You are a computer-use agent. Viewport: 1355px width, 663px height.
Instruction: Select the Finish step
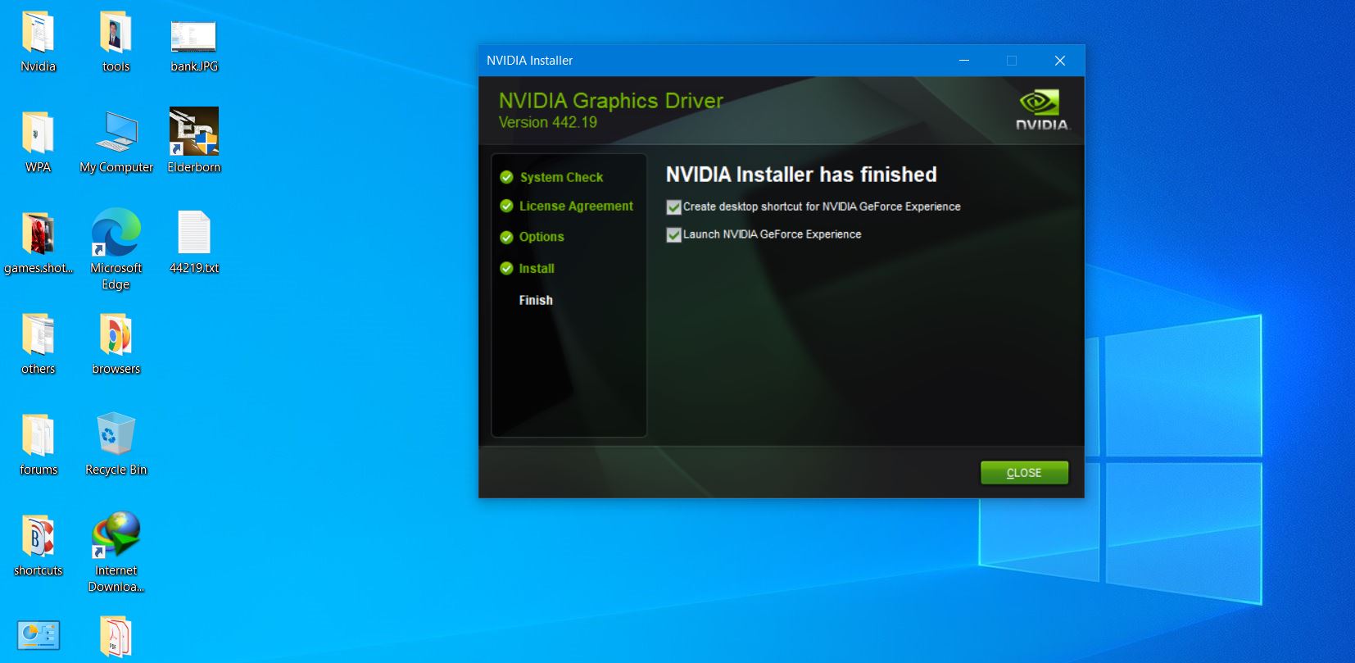(x=536, y=300)
